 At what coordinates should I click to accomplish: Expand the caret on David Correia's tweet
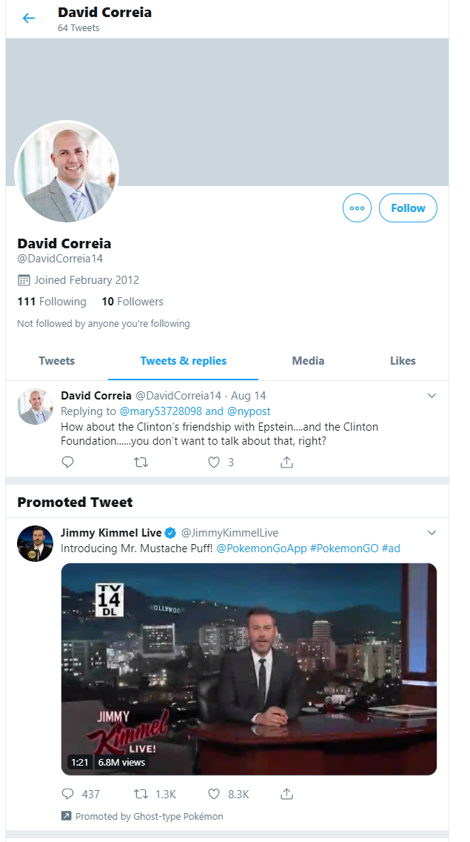pyautogui.click(x=432, y=396)
